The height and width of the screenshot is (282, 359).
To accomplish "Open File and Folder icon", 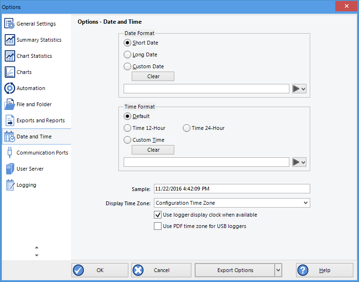I will coord(9,105).
